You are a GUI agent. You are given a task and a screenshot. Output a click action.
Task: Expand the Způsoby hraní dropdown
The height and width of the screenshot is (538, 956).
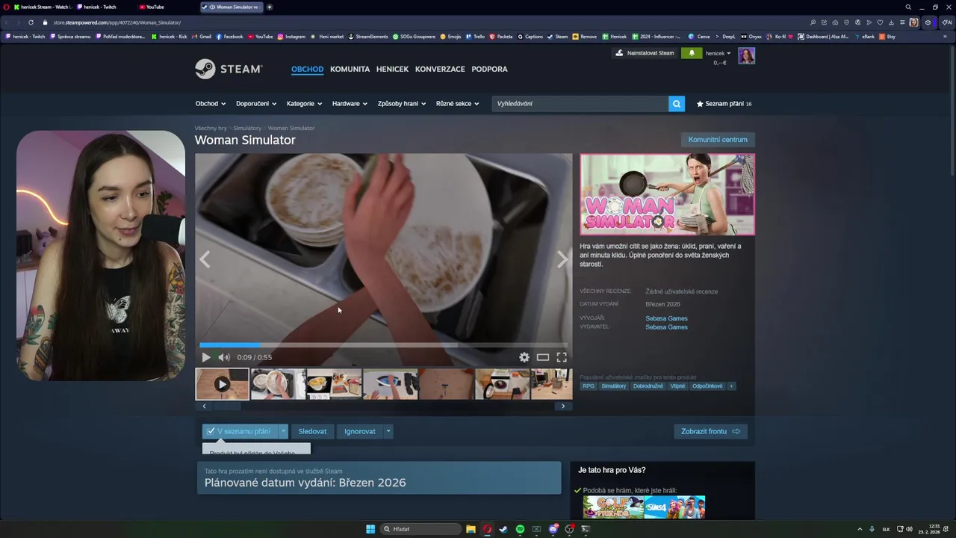tap(403, 104)
